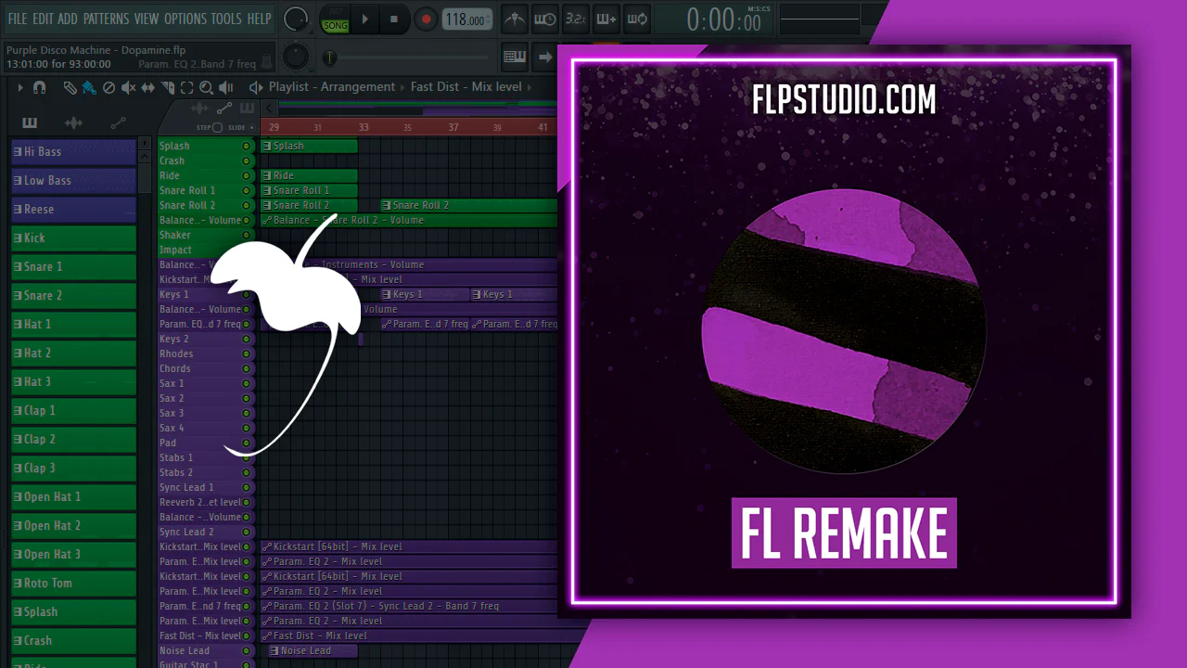The width and height of the screenshot is (1187, 668).
Task: Click the right arrow icon in top toolbar
Action: 544,57
